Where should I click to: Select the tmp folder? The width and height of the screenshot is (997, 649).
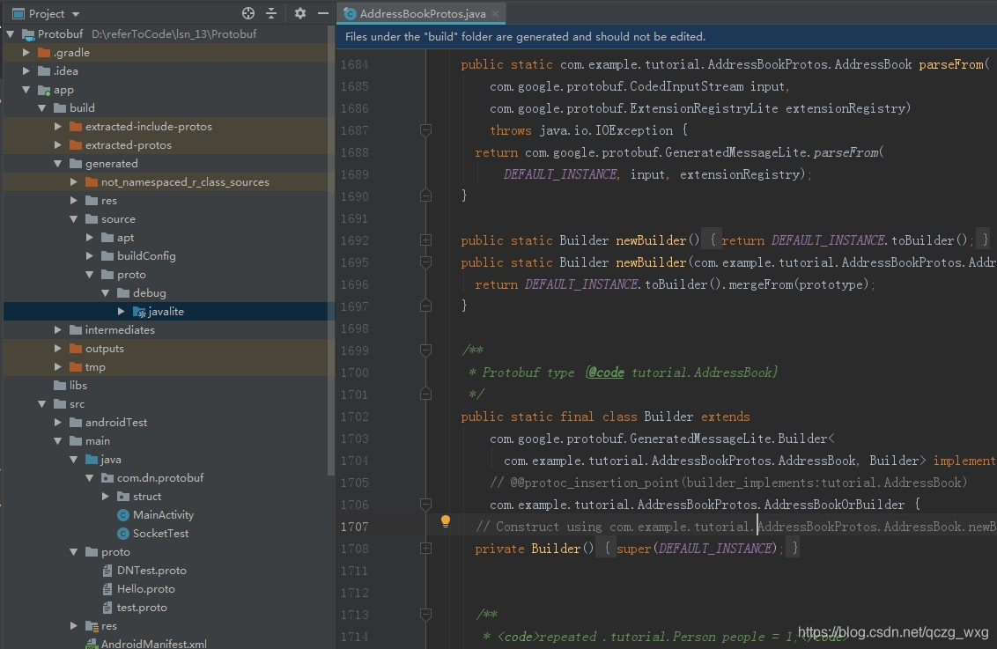point(95,367)
